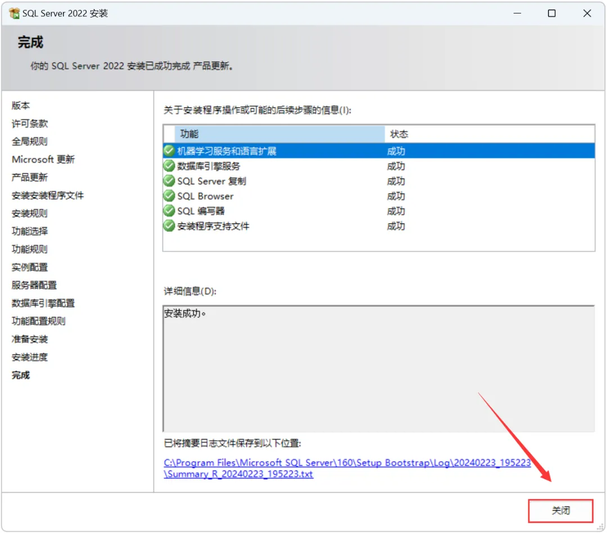Select the 机器学习服务和语言扩展 row text
Viewport: 607px width, 533px height.
click(x=227, y=151)
